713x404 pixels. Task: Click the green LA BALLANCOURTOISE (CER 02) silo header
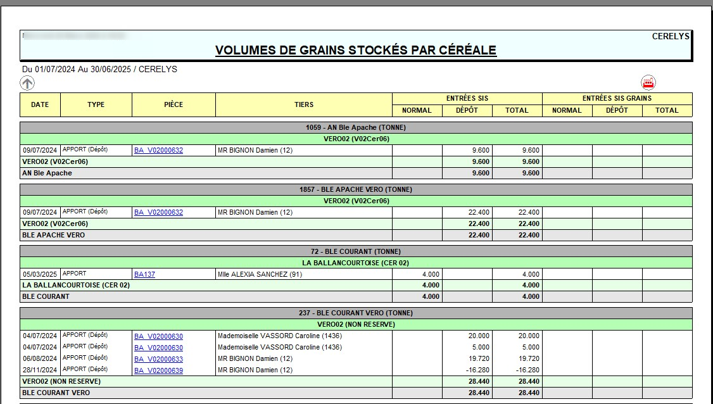tap(355, 263)
